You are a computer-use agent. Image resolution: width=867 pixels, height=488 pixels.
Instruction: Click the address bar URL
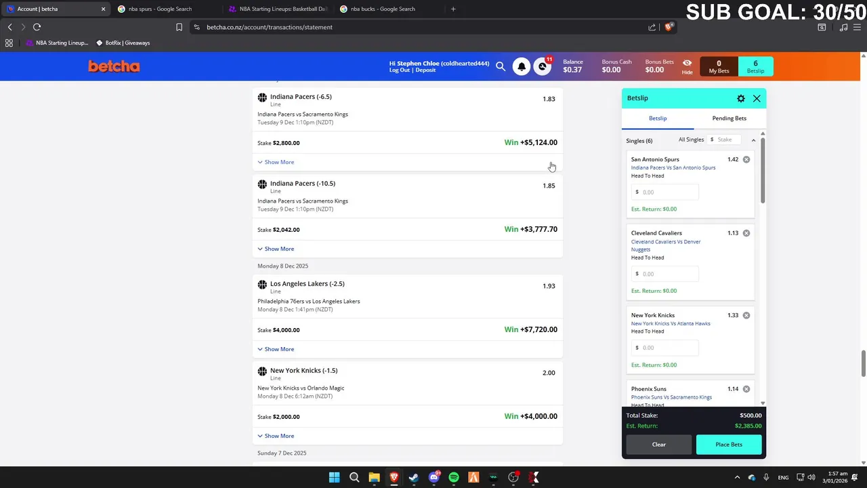270,27
